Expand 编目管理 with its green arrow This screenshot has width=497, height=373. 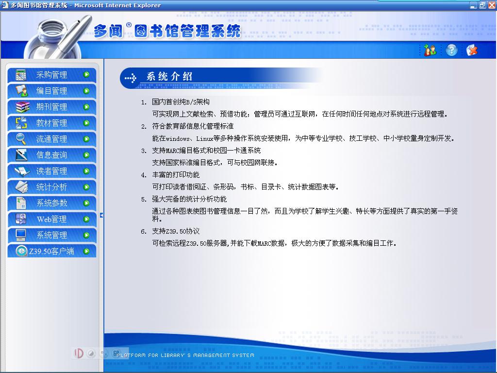point(86,91)
